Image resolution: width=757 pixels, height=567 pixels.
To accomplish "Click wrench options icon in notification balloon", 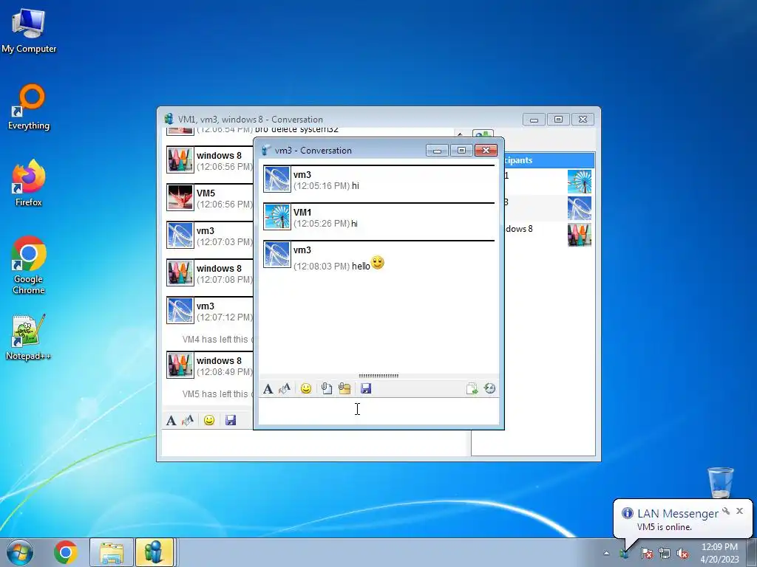I will (x=726, y=511).
